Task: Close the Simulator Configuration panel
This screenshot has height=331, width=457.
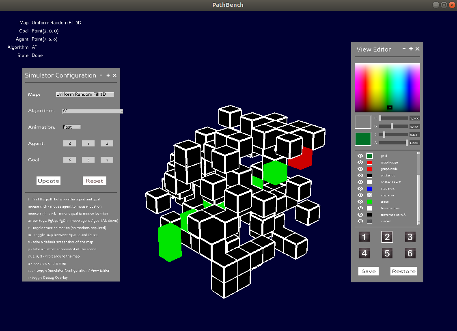Action: [114, 75]
